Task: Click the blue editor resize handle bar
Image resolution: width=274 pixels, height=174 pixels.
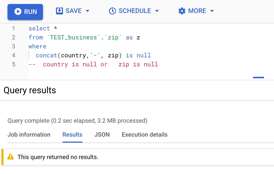Action: pos(258,78)
